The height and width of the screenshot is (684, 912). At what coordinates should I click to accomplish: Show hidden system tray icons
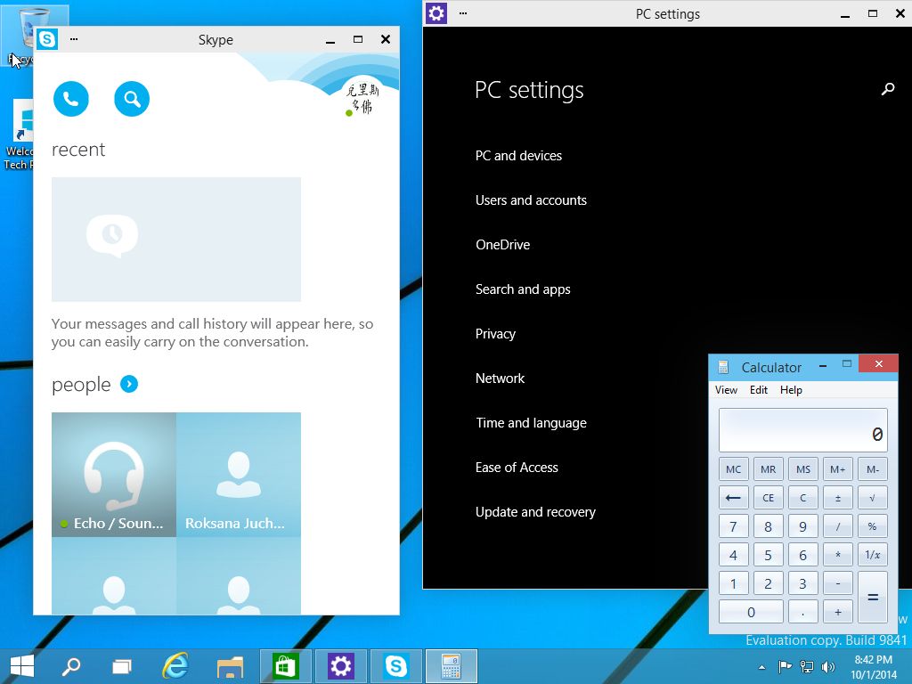(x=762, y=667)
